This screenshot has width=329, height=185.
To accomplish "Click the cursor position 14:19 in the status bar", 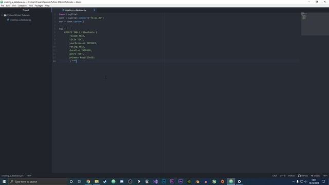I will click(29, 176).
